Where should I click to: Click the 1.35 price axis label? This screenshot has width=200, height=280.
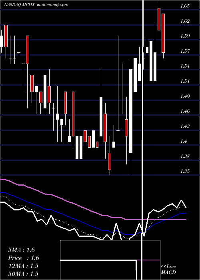tap(185, 171)
